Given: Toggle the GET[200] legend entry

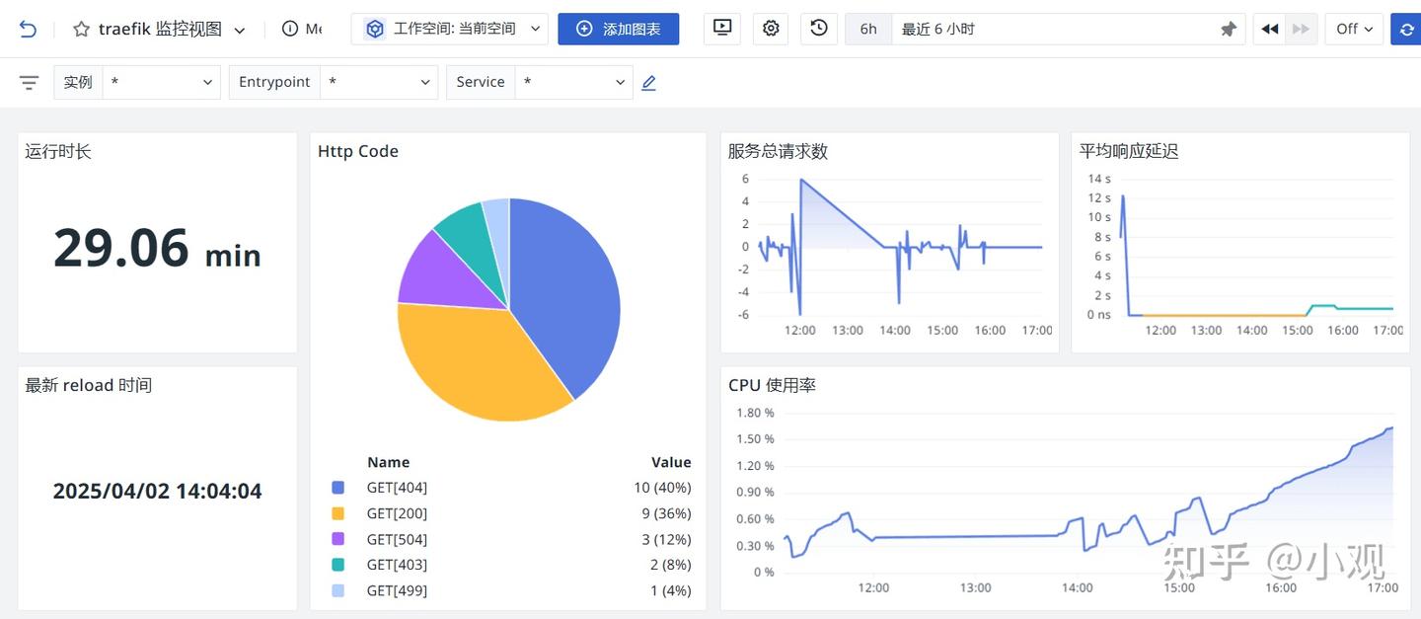Looking at the screenshot, I should coord(397,512).
